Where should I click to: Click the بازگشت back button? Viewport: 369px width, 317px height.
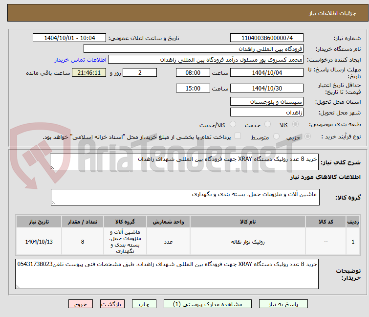pos(112,304)
